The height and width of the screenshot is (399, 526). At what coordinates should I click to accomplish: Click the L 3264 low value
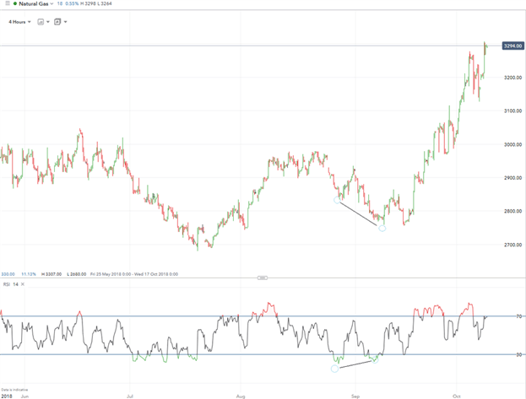click(105, 3)
